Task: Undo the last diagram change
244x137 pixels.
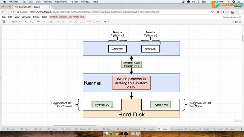Action: pos(39,22)
